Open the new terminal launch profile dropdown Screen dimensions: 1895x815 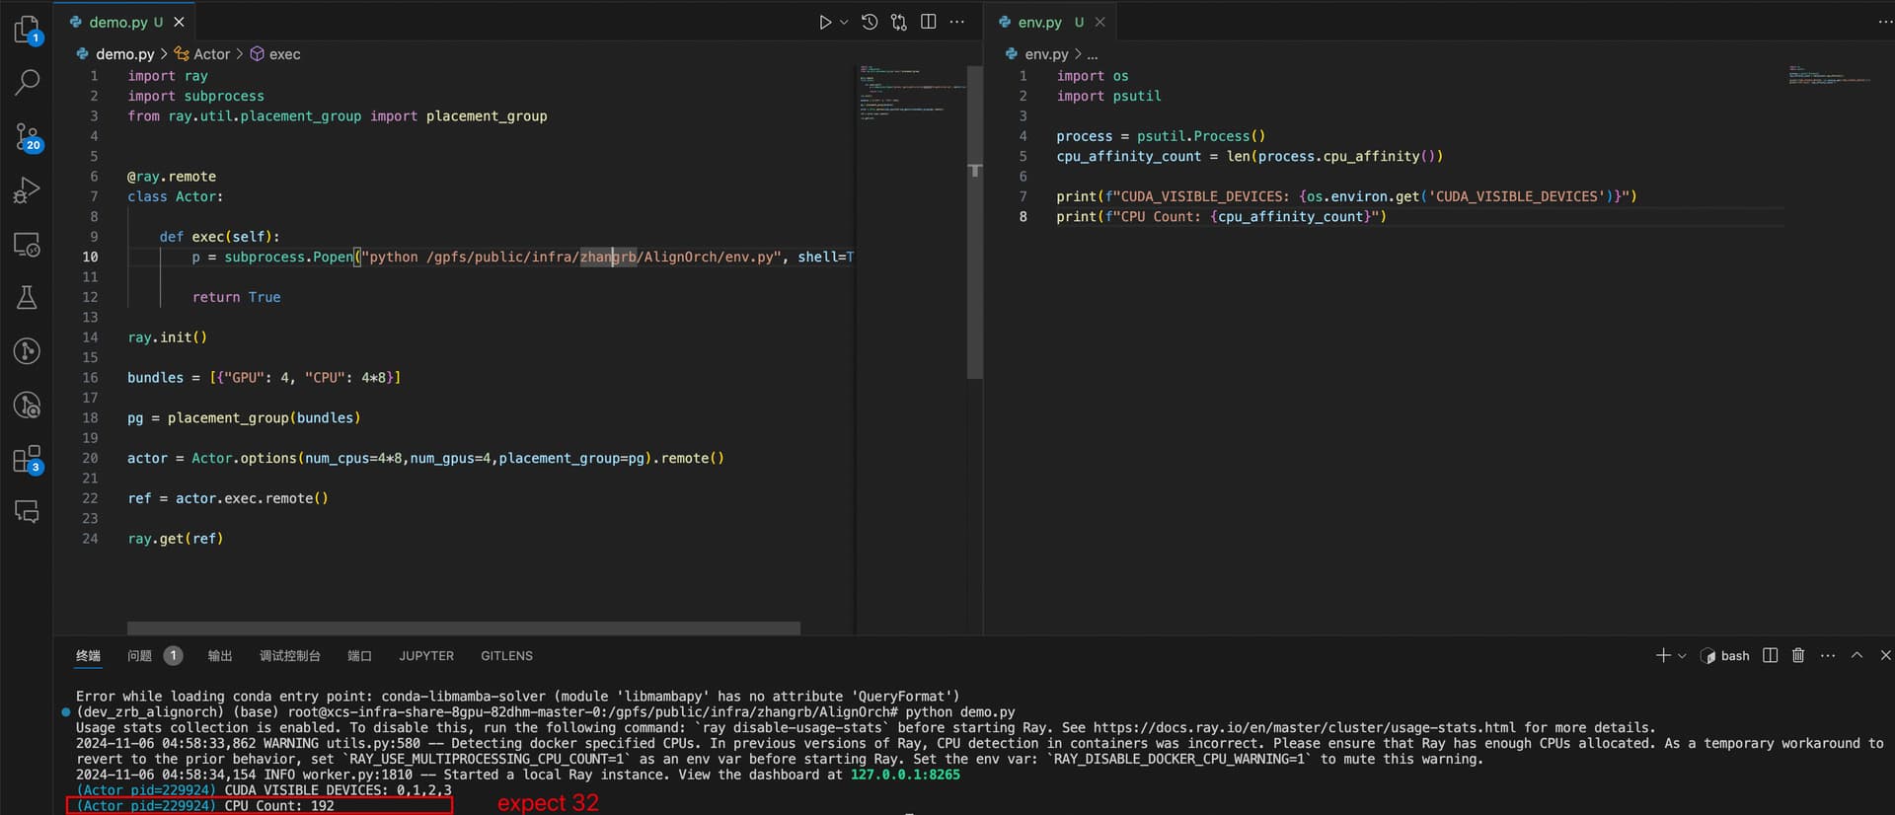point(1682,656)
